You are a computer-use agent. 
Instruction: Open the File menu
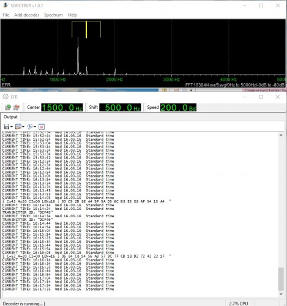pos(6,15)
